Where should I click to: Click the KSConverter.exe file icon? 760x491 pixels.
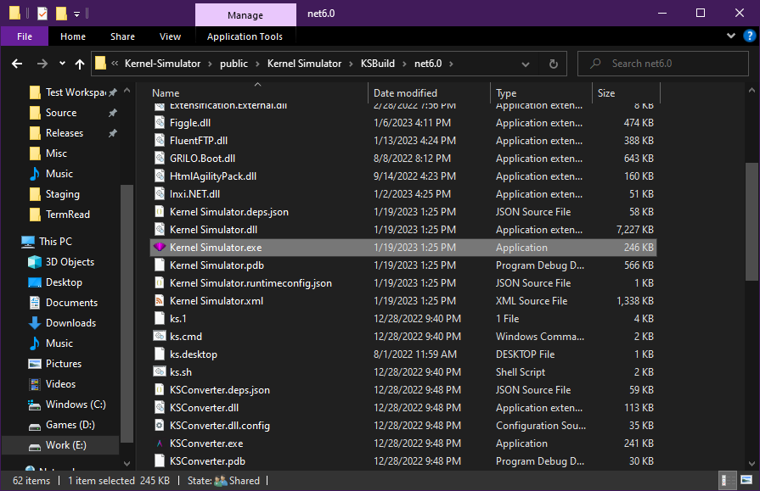pos(159,444)
